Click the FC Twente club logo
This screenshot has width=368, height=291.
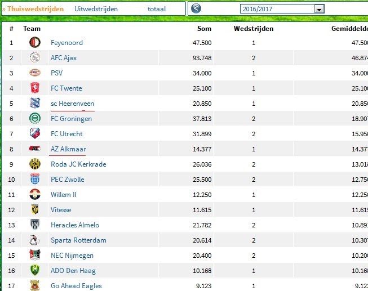coord(35,88)
